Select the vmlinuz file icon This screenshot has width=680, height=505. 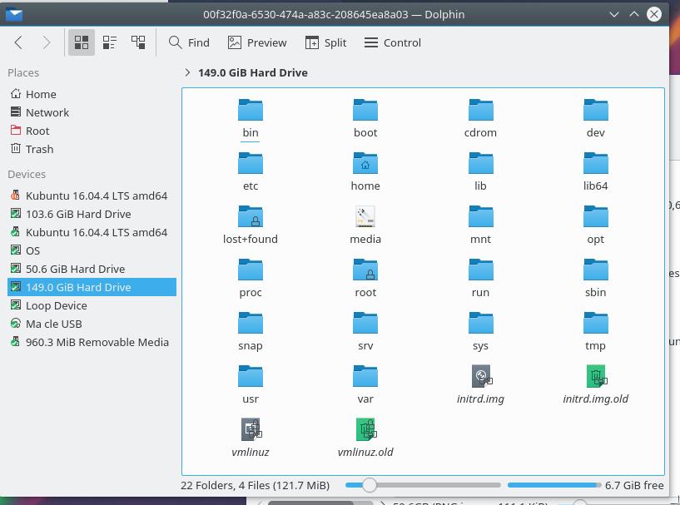(x=251, y=429)
